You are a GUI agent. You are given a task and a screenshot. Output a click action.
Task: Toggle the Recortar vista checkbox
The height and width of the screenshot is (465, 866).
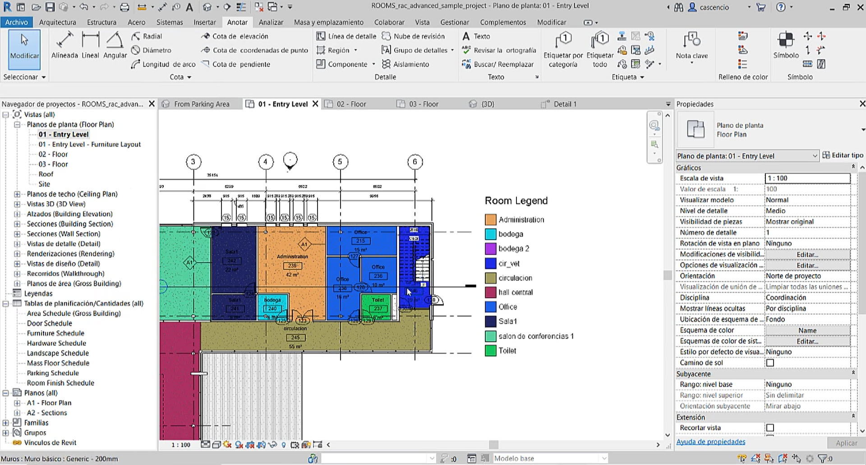pyautogui.click(x=770, y=428)
